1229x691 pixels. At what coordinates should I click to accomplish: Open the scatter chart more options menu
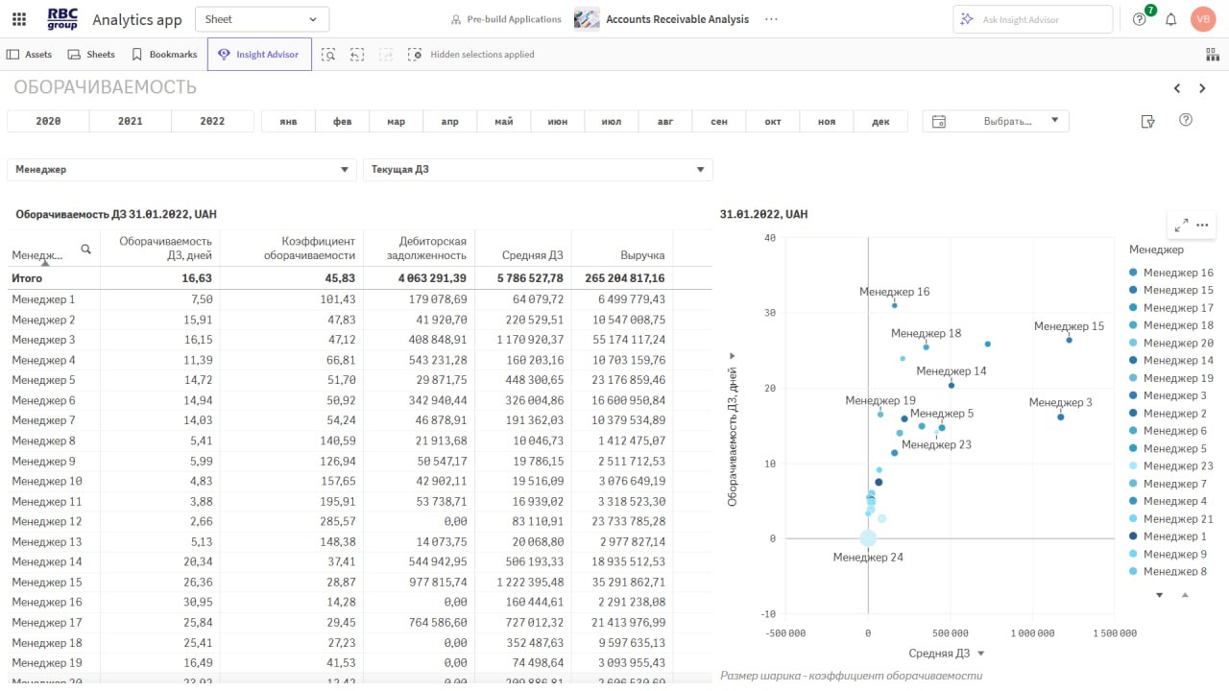1202,225
